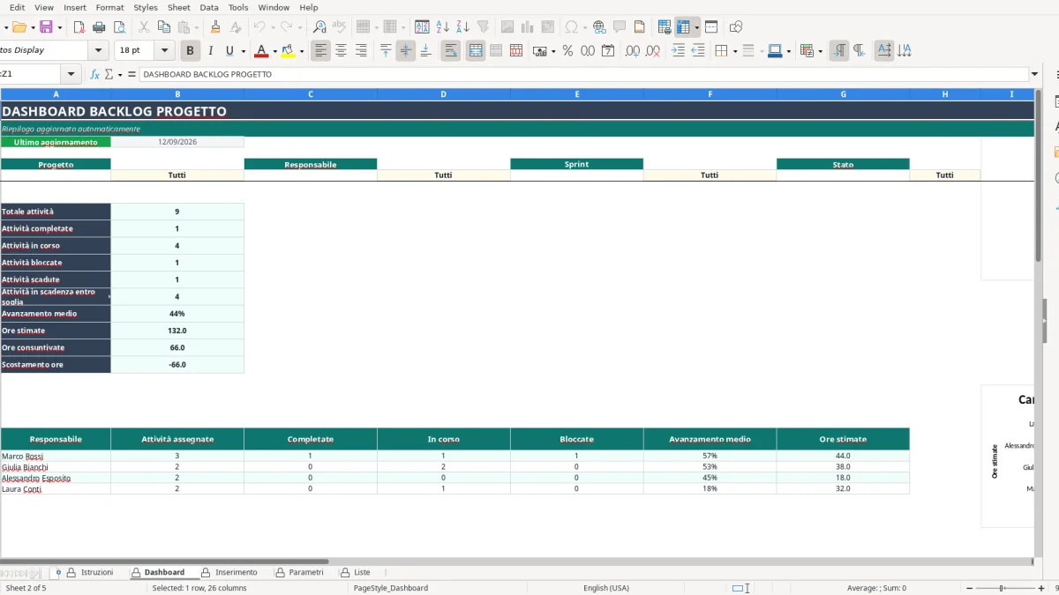This screenshot has height=595, width=1059.
Task: Open the Data menu
Action: pos(209,7)
